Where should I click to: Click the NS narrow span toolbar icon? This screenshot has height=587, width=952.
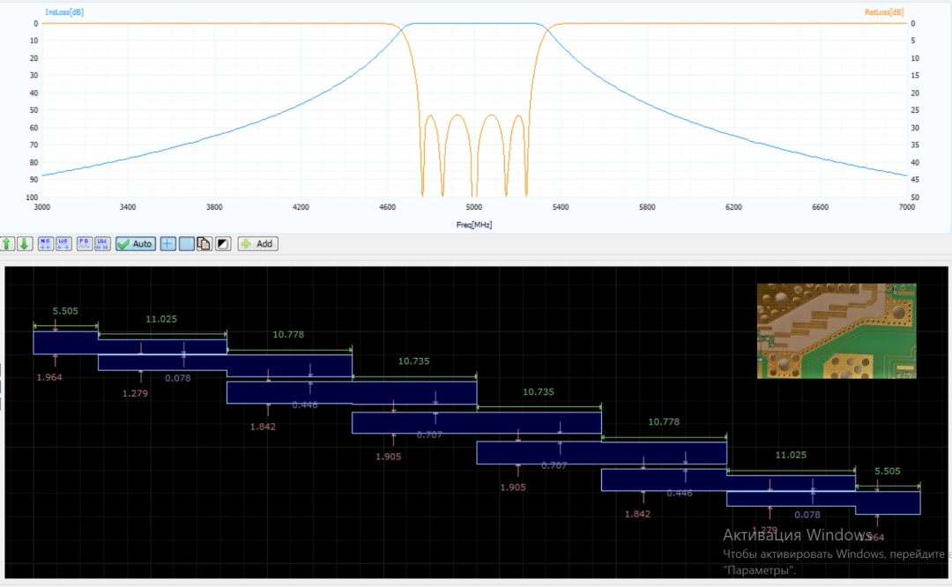click(x=46, y=244)
